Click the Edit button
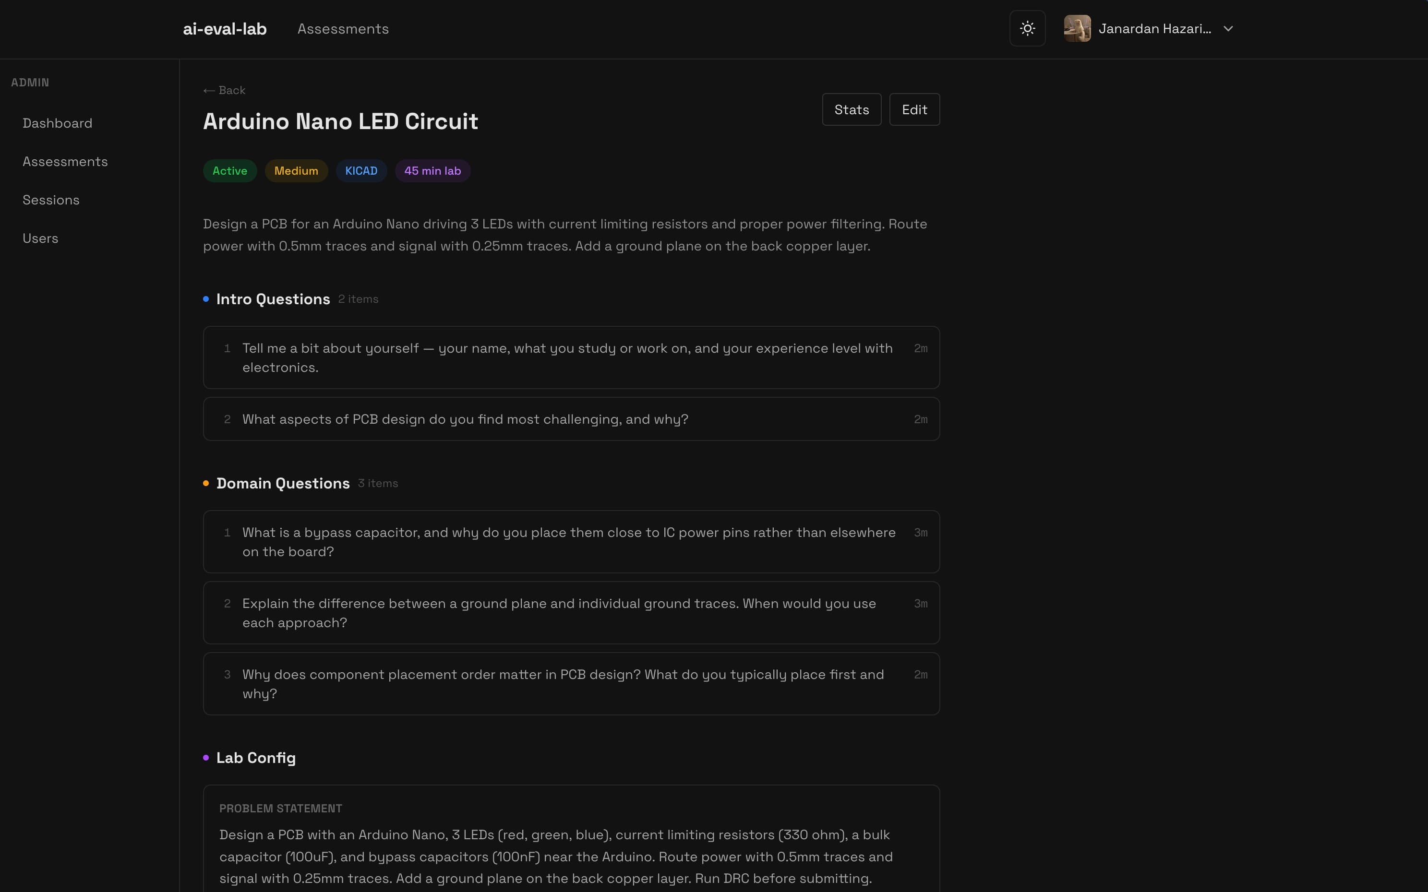1428x892 pixels. coord(914,109)
